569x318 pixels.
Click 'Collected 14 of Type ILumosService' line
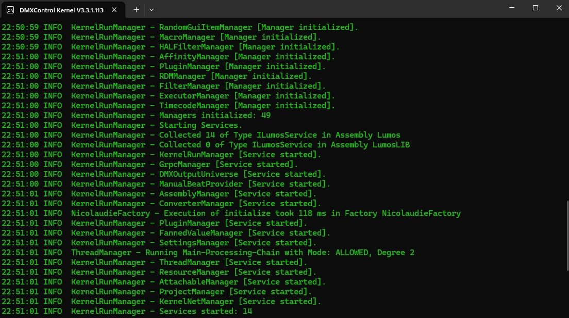click(x=201, y=135)
